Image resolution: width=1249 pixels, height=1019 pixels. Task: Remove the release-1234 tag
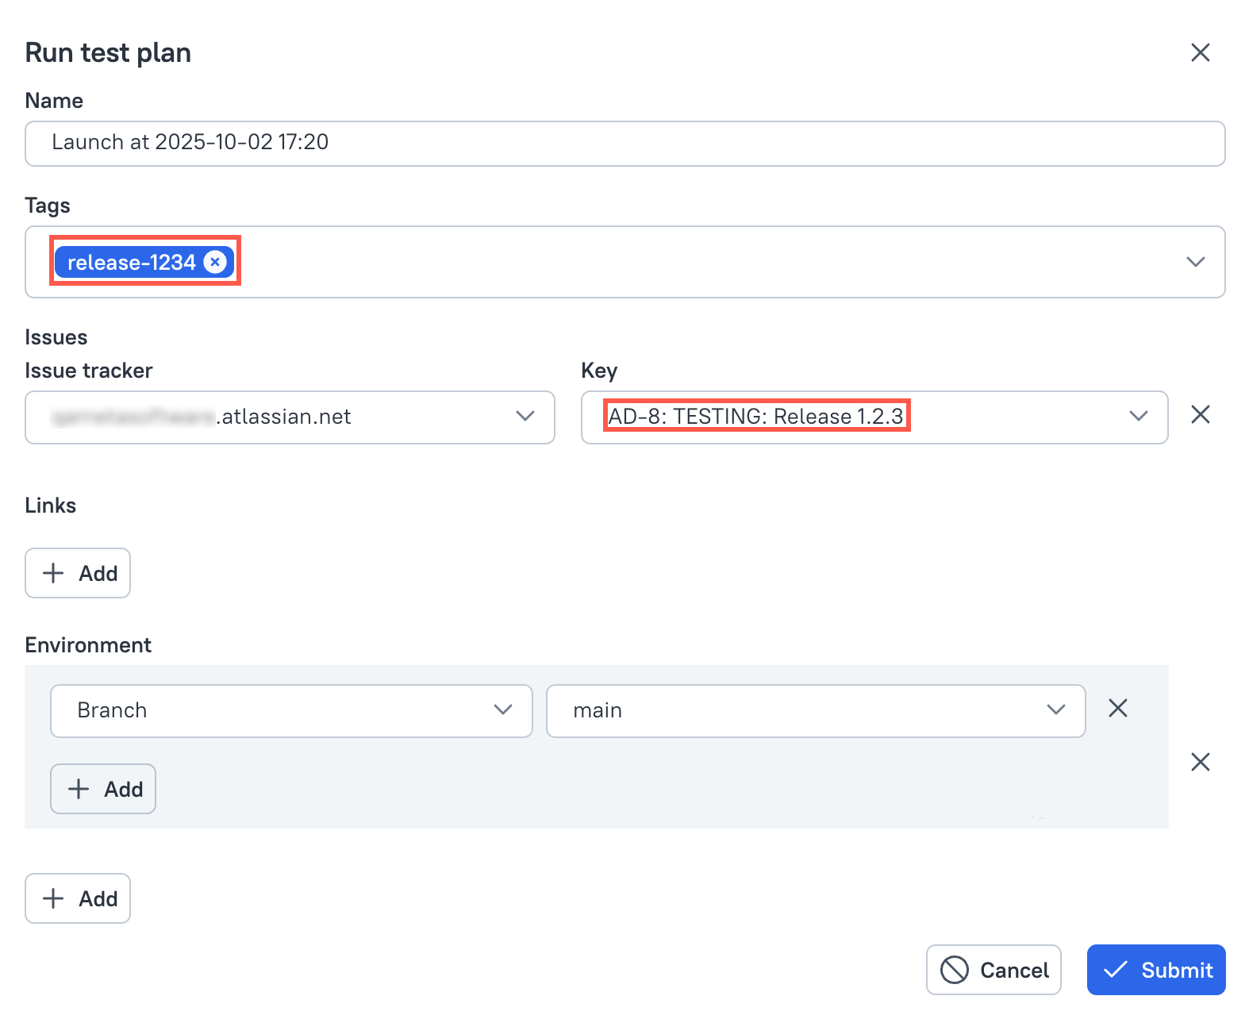pos(215,262)
